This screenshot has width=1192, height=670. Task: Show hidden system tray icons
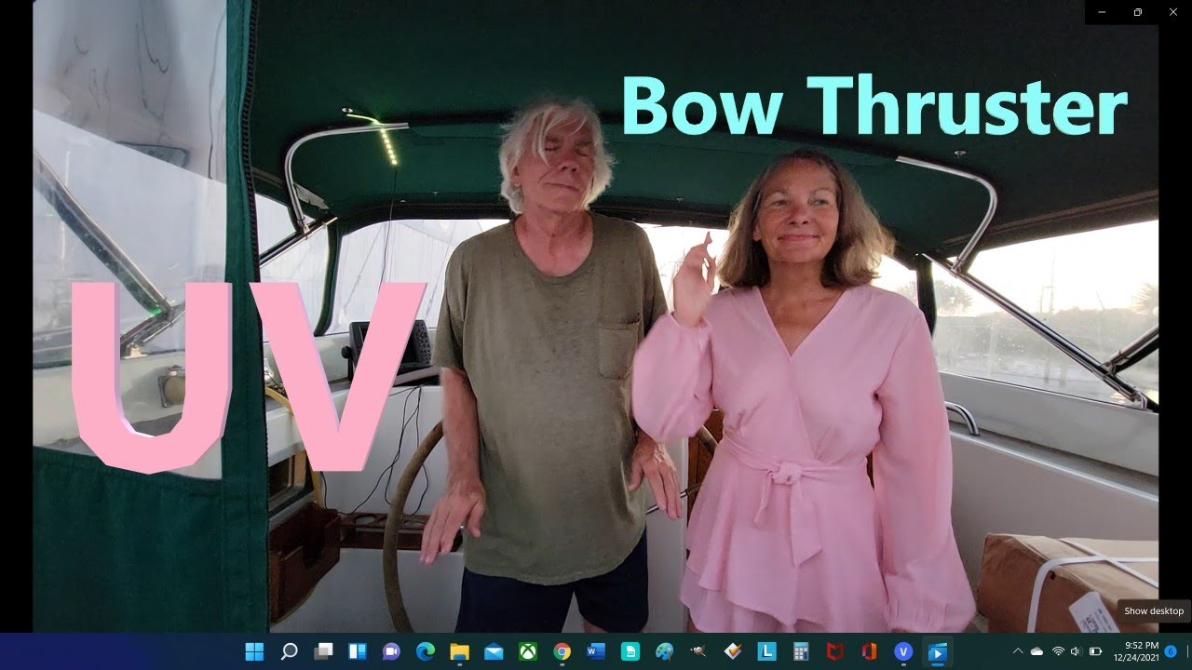[x=1018, y=651]
